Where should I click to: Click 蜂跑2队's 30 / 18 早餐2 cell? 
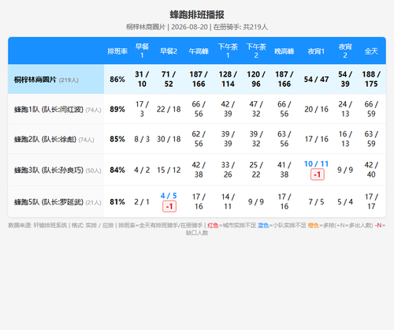coord(169,139)
